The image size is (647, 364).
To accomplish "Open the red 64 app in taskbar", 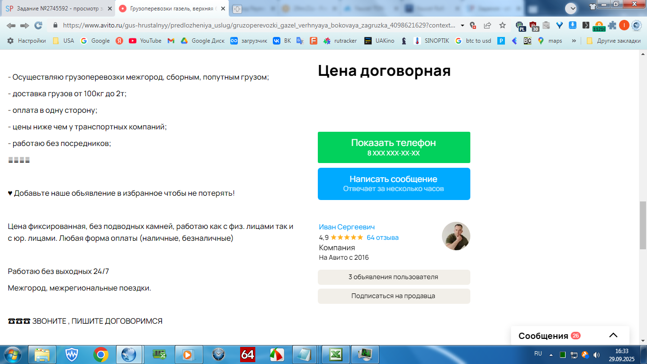I will (x=248, y=355).
